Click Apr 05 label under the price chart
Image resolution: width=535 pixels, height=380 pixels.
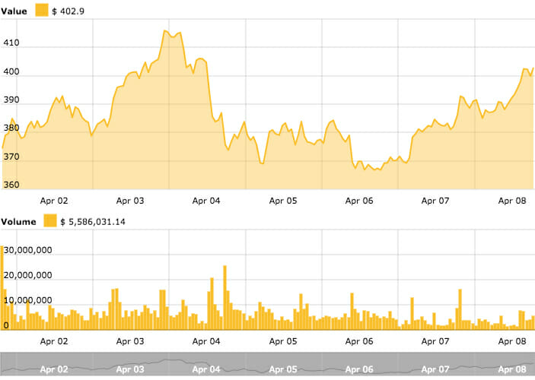282,201
